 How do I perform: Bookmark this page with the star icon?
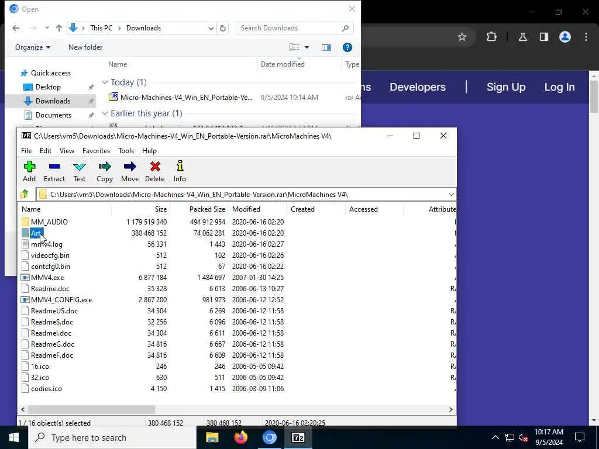462,37
